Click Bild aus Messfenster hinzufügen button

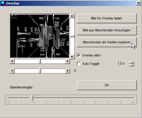pos(107,30)
